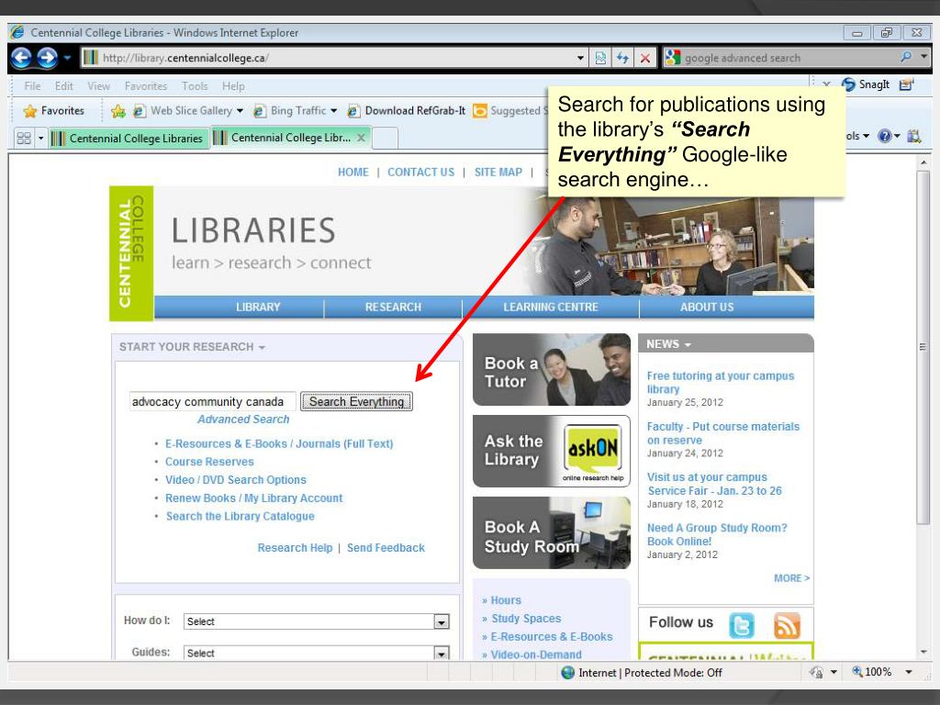940x705 pixels.
Task: Click the blue Help question mark icon
Action: 885,136
